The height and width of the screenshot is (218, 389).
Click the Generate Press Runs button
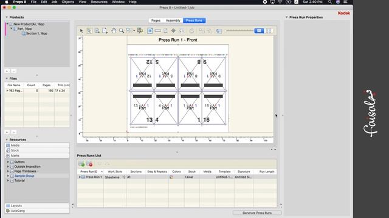tap(257, 213)
